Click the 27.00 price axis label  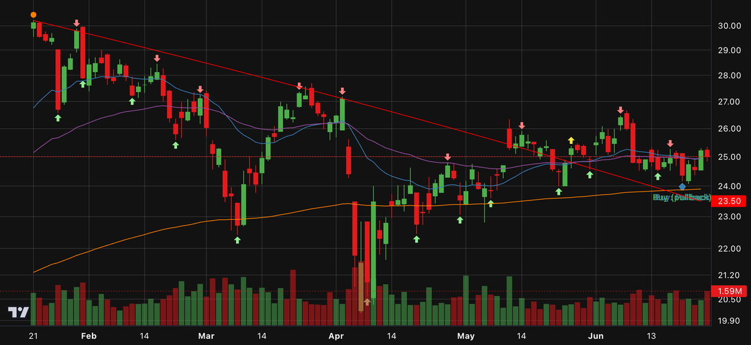point(730,101)
